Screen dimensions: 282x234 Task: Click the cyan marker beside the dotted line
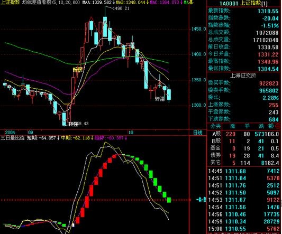coord(201,199)
